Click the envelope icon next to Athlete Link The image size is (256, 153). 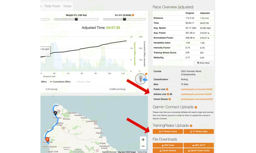click(x=171, y=94)
